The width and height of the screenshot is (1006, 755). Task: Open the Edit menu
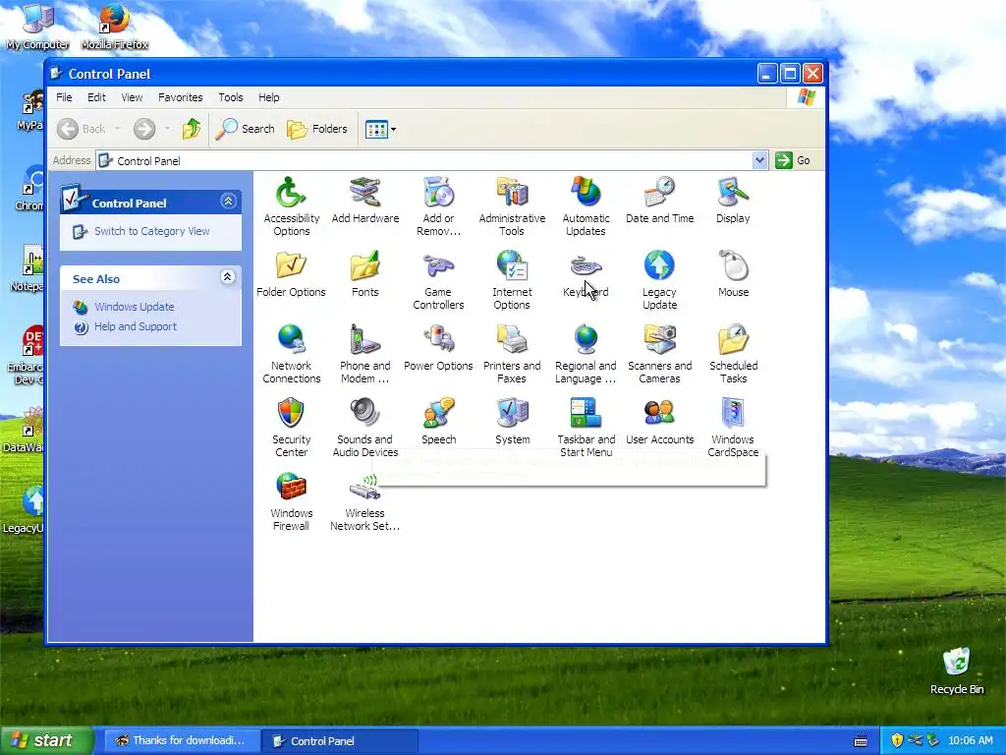(x=96, y=97)
